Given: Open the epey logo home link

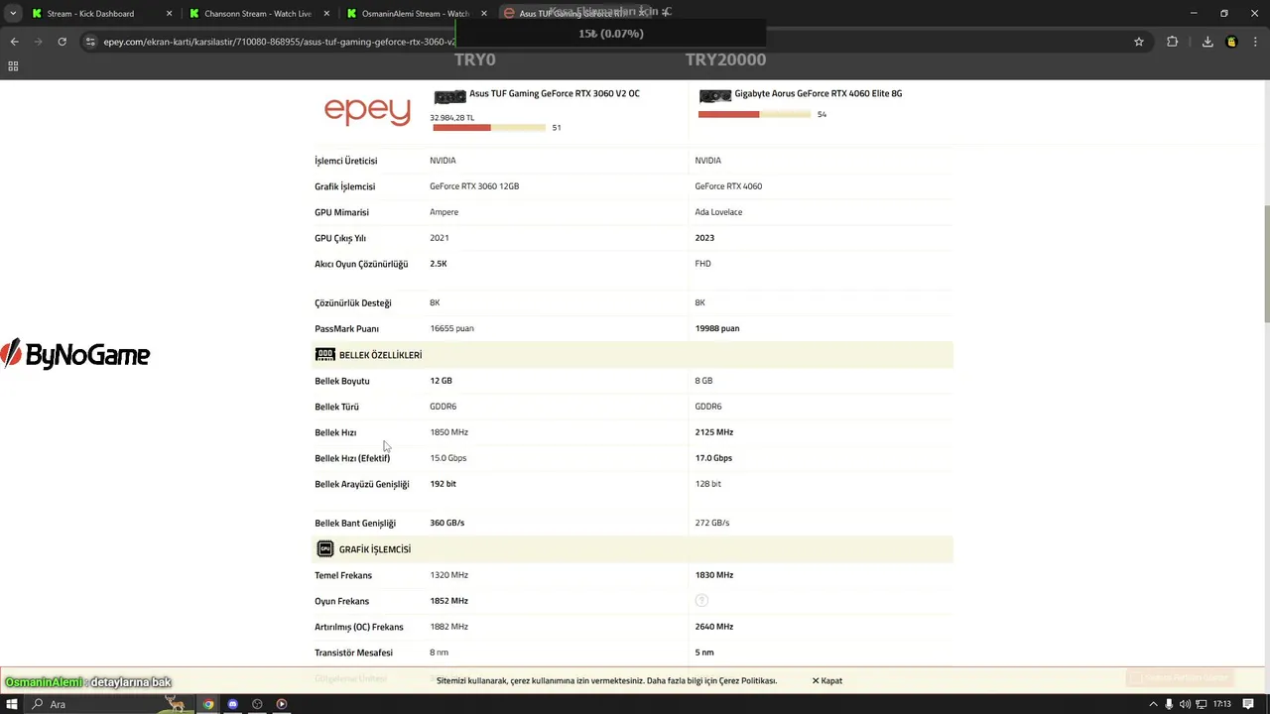Looking at the screenshot, I should (367, 111).
